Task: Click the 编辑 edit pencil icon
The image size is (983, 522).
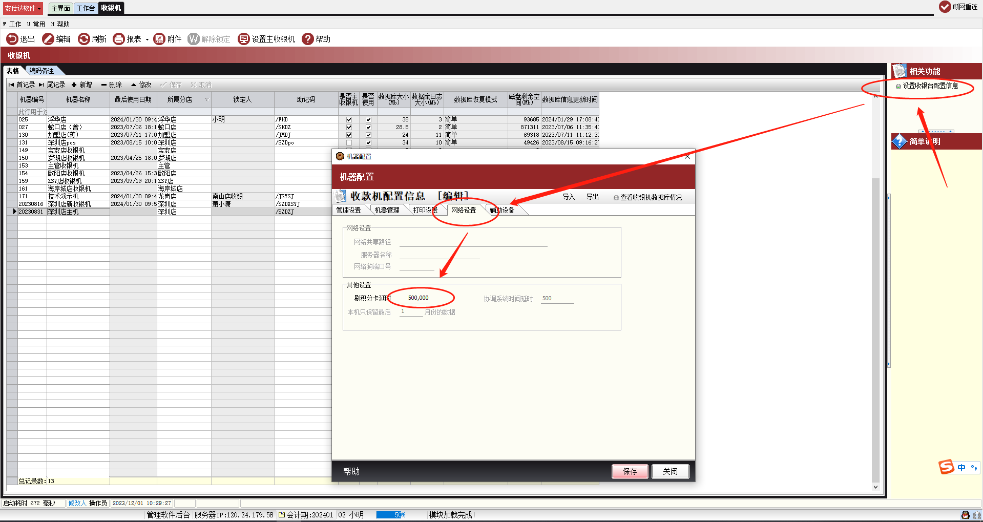Action: pos(48,39)
